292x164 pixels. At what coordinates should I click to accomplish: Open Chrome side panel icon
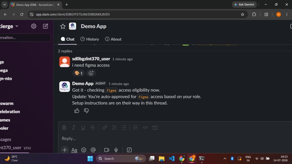[x=266, y=14]
